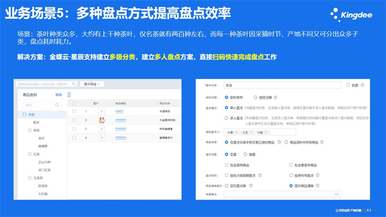Remove 小李 from the assigned counters
The height and width of the screenshot is (217, 386).
click(236, 132)
